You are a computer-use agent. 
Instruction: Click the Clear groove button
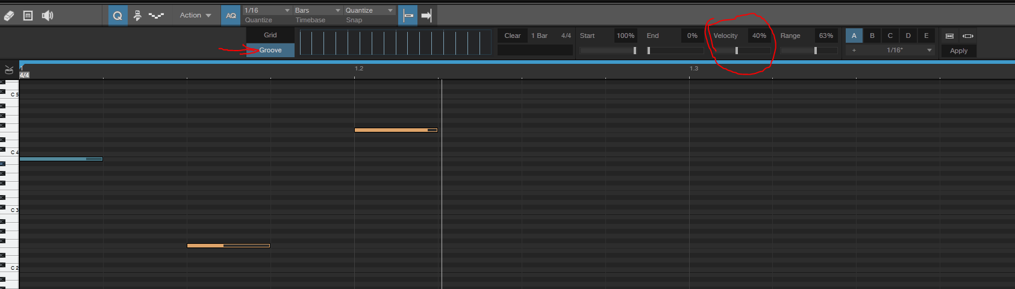(512, 36)
